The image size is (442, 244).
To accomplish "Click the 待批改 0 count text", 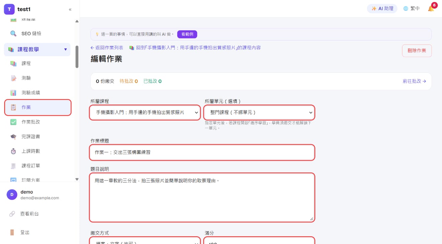I will (129, 81).
